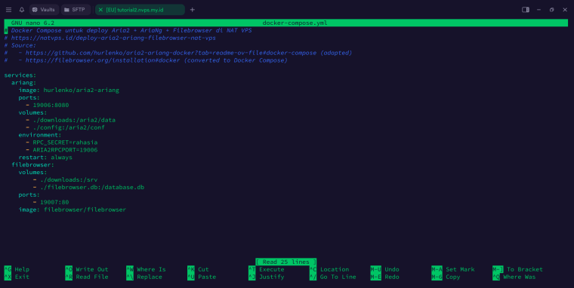Click the '# Source:' comment line
This screenshot has height=288, width=574.
[20, 45]
